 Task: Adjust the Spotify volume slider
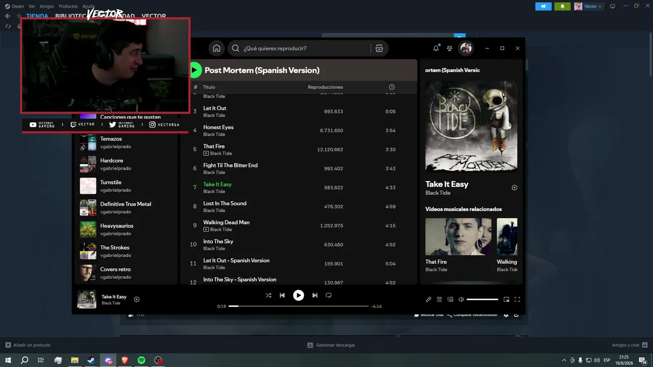(x=483, y=299)
